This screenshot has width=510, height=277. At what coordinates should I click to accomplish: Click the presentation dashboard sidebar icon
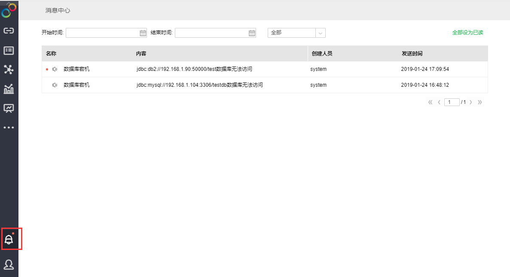9,108
